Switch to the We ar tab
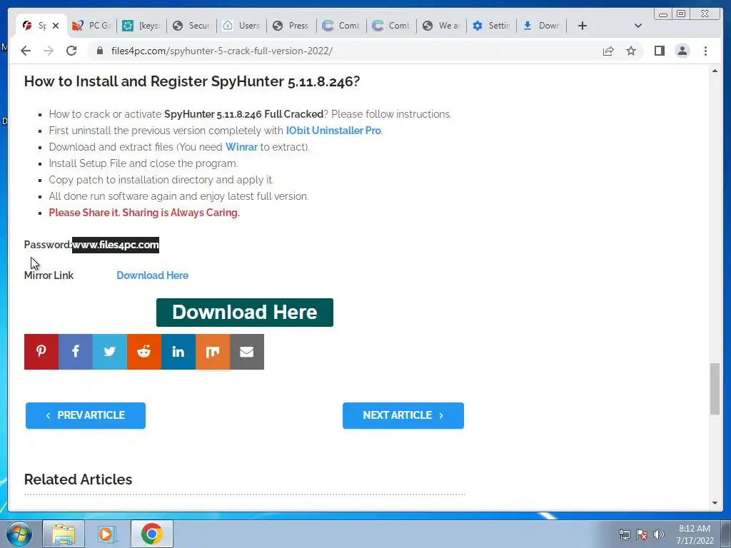Screen dimensions: 731x548 (x=441, y=26)
